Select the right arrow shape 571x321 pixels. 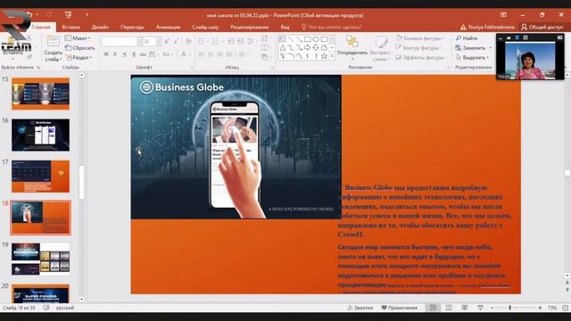[x=307, y=47]
